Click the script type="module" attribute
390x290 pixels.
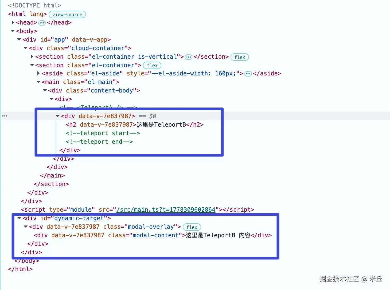coord(72,210)
